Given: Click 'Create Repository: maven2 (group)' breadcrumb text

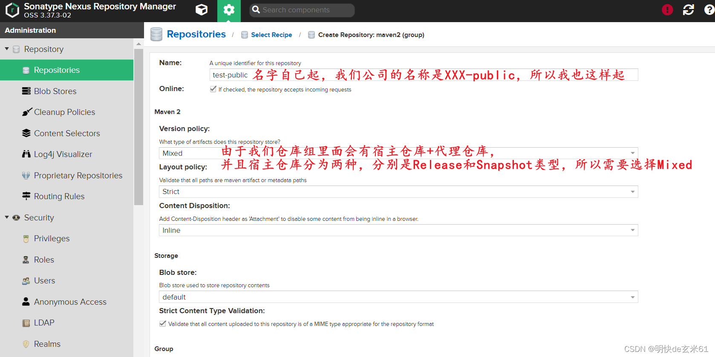Looking at the screenshot, I should (371, 35).
